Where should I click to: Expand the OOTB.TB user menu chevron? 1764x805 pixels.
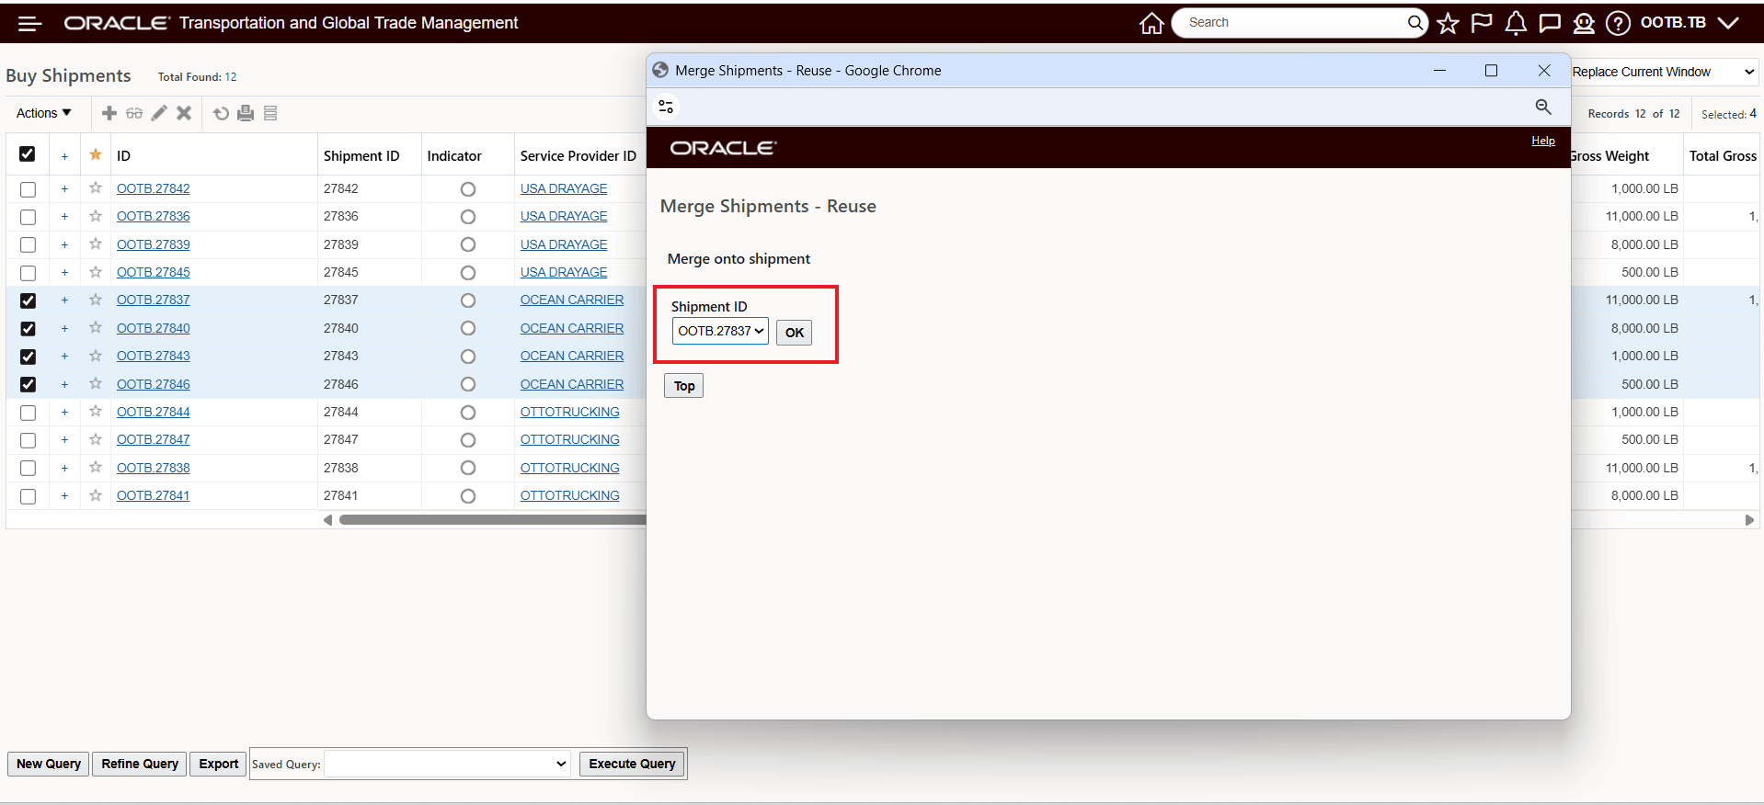[1729, 23]
